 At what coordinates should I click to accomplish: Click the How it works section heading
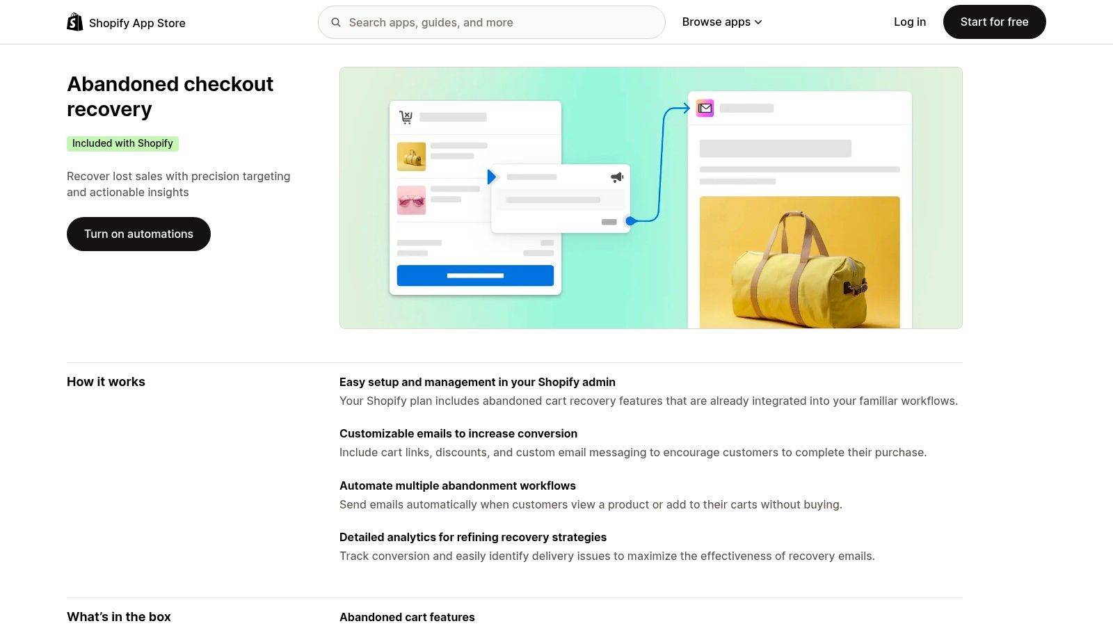tap(106, 382)
